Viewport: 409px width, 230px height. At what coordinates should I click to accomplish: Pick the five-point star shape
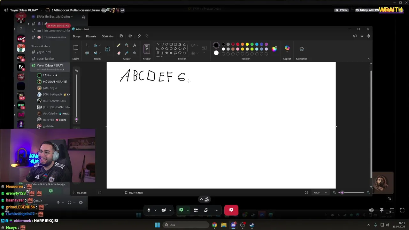coord(167,53)
